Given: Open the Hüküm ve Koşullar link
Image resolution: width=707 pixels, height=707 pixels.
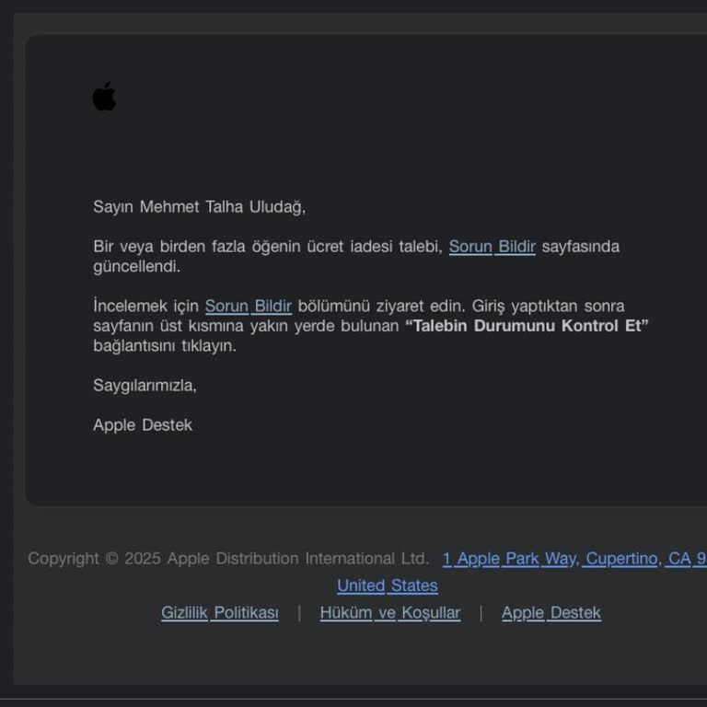Looking at the screenshot, I should click(390, 613).
